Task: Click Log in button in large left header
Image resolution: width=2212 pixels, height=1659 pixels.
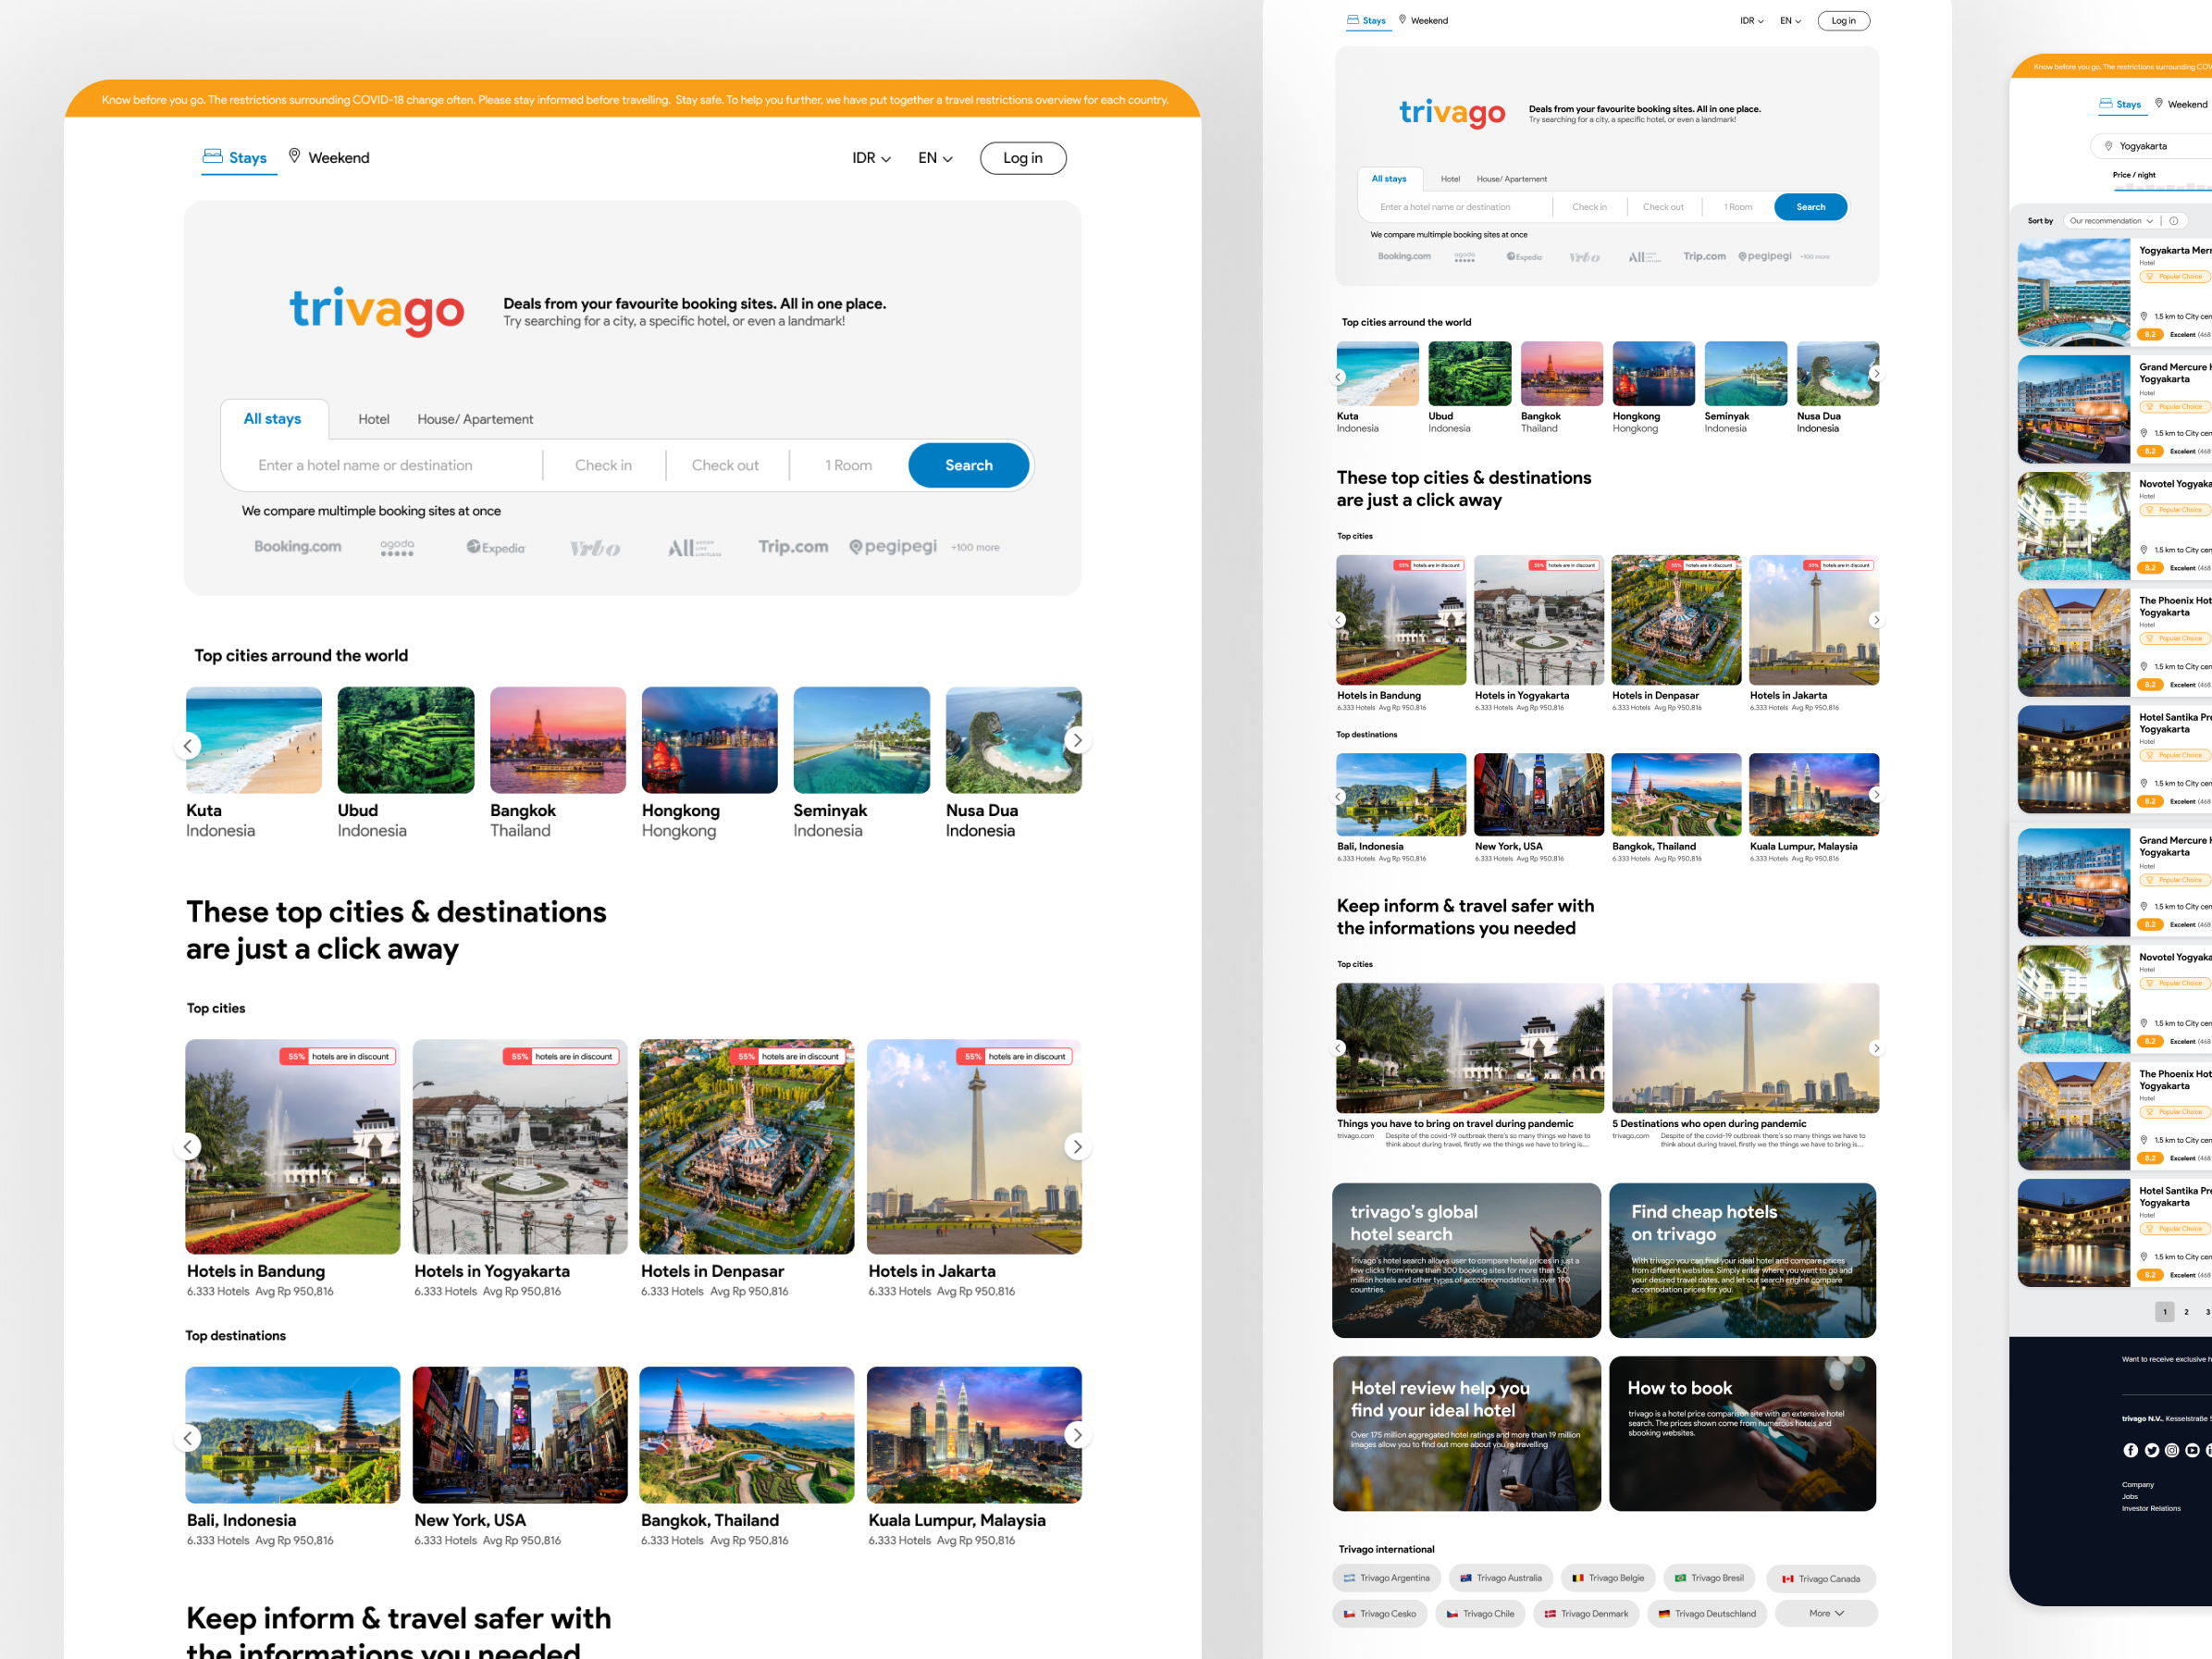Action: coord(1022,158)
